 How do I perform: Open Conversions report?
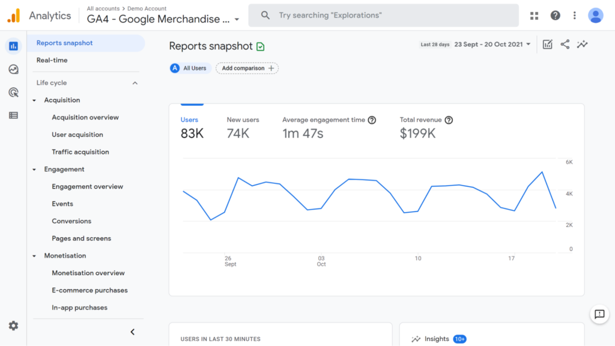(71, 221)
